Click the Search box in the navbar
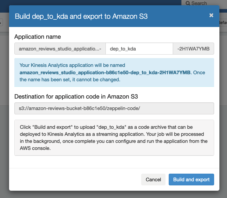This screenshot has width=227, height=198. 202,3
